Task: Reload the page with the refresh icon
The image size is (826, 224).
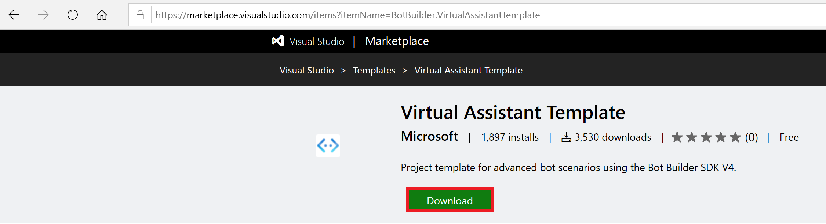Action: (x=73, y=15)
